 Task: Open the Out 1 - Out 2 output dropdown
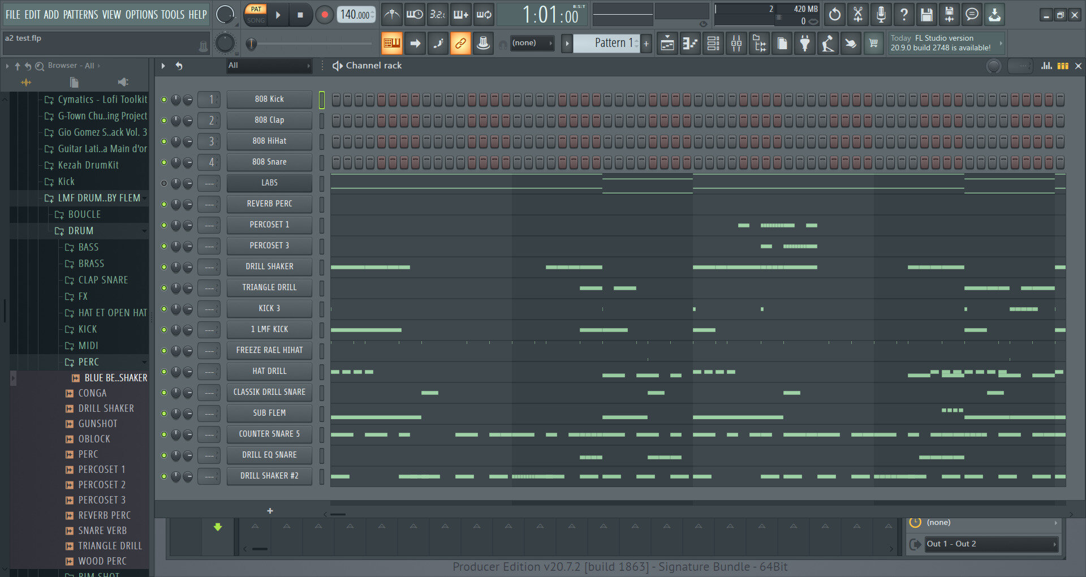point(992,544)
